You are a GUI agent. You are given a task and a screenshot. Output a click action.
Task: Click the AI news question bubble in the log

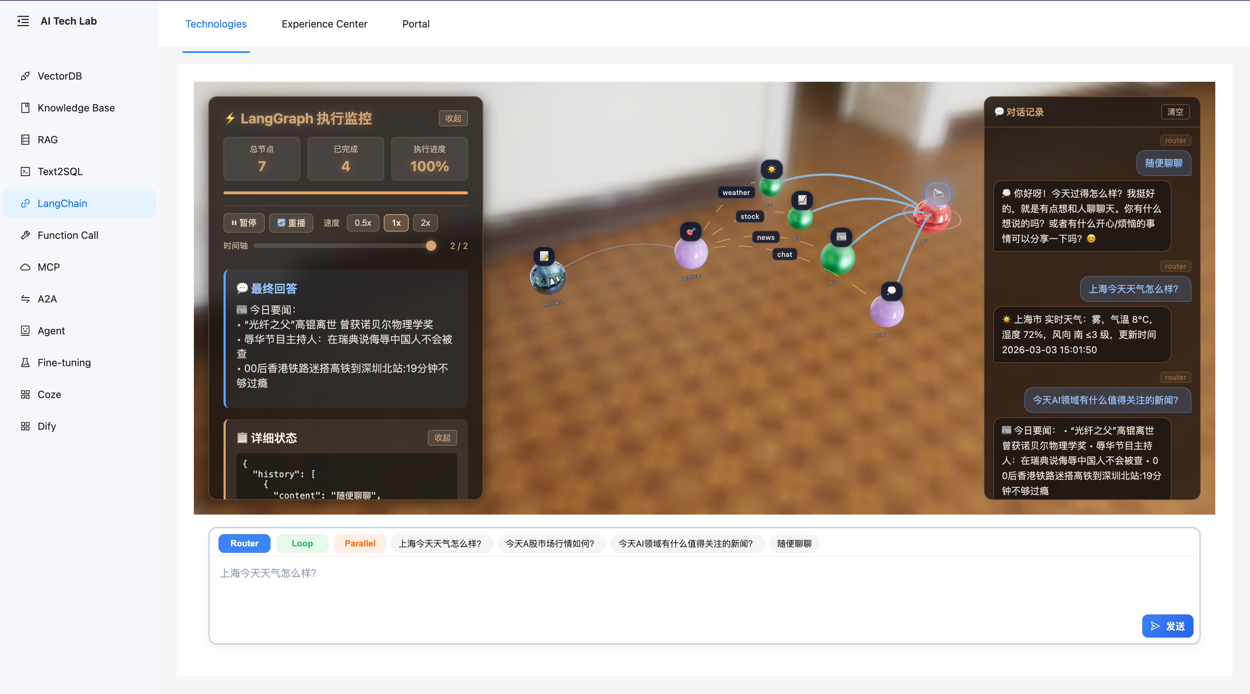click(x=1107, y=400)
